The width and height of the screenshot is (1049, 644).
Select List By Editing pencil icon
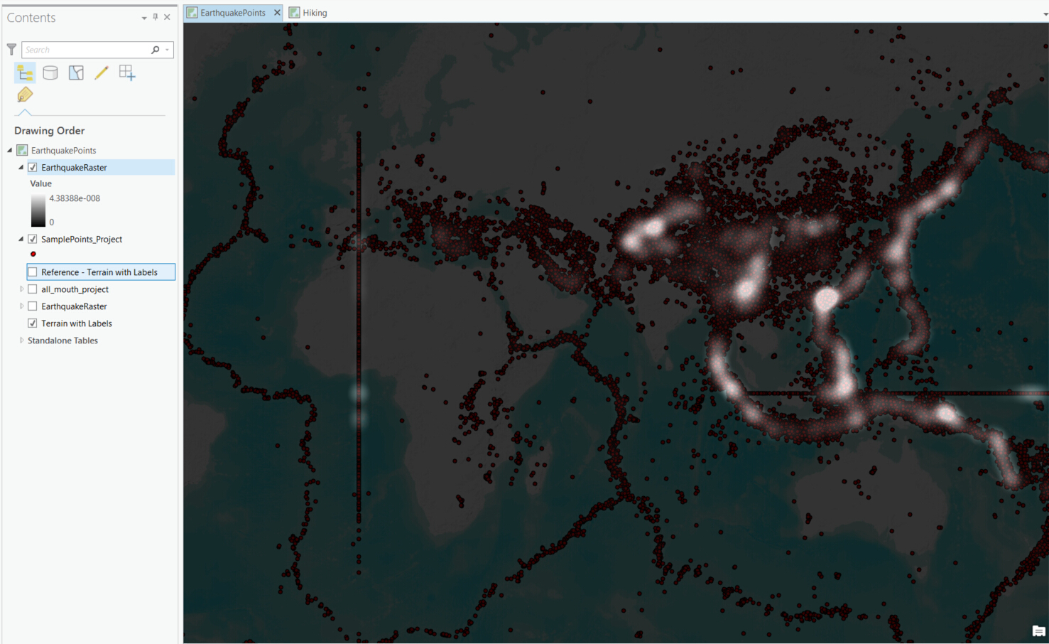pyautogui.click(x=102, y=73)
